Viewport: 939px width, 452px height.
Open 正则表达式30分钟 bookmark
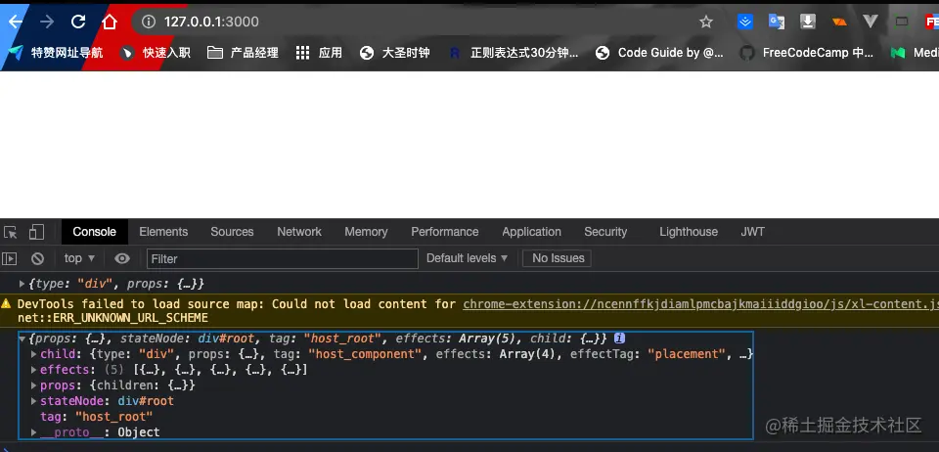(x=514, y=53)
